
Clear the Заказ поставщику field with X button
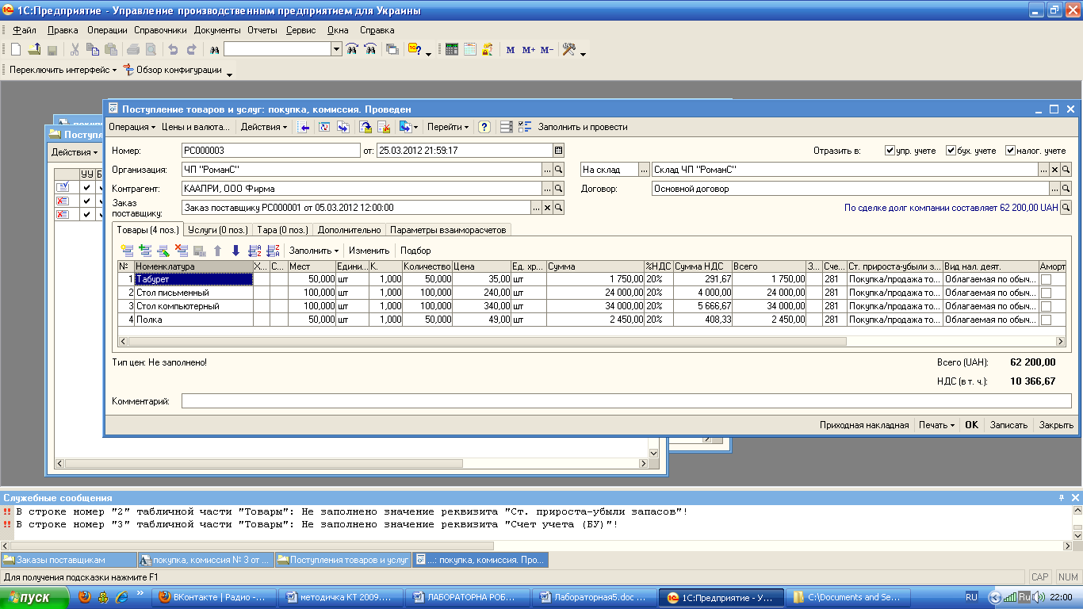(x=547, y=207)
